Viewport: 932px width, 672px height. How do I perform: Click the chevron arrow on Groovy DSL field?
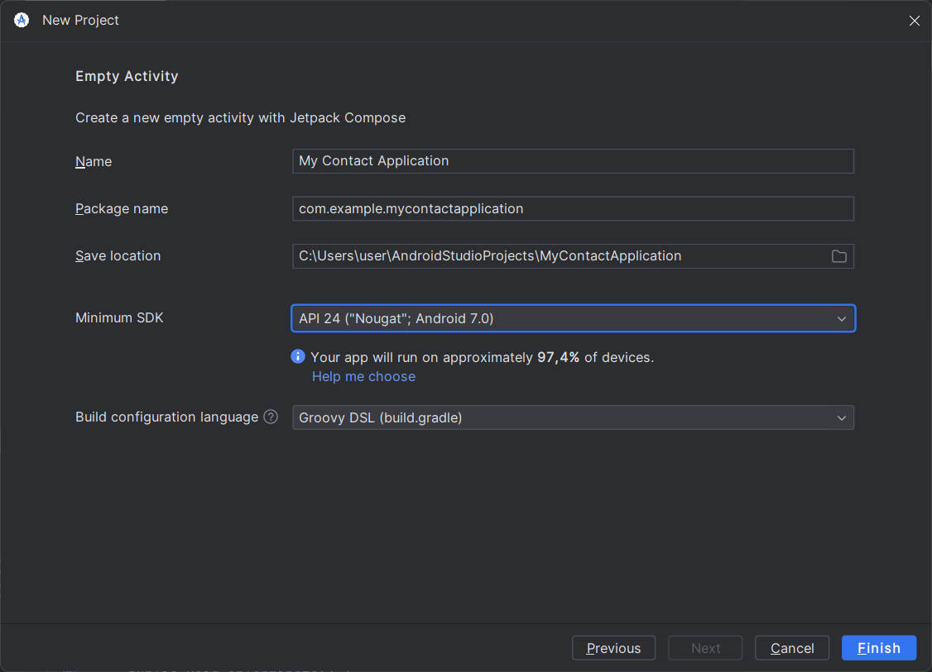coord(841,418)
